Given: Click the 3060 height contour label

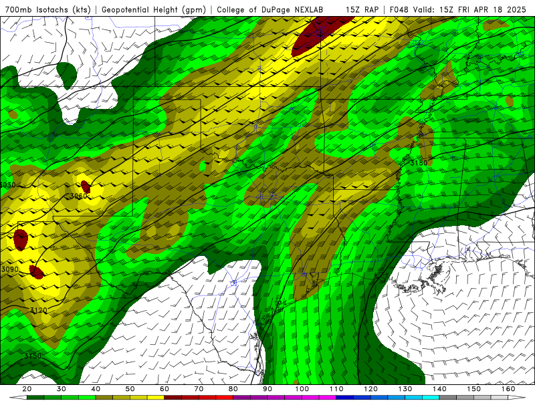Looking at the screenshot, I should click(78, 196).
